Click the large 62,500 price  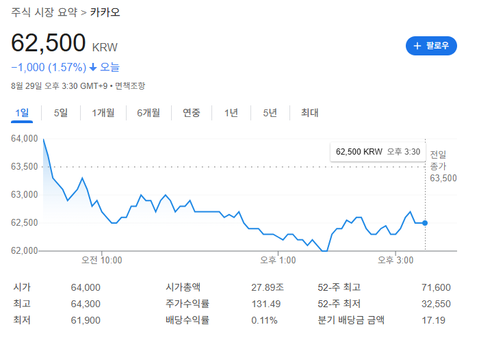coord(49,42)
